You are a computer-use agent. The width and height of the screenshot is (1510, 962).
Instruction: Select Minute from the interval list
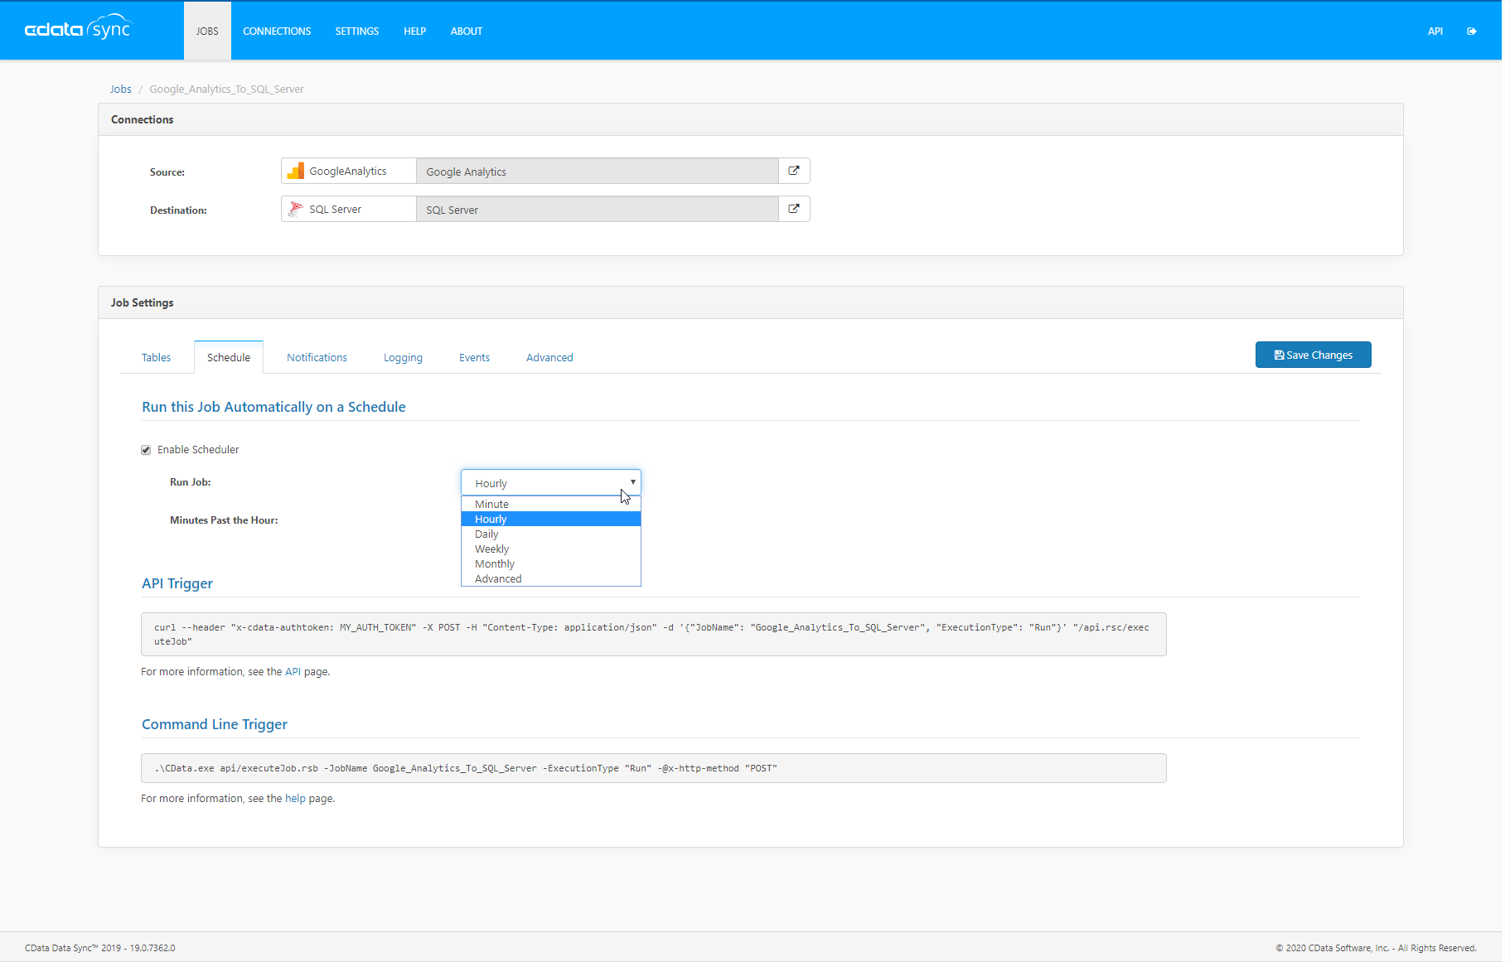(x=491, y=505)
